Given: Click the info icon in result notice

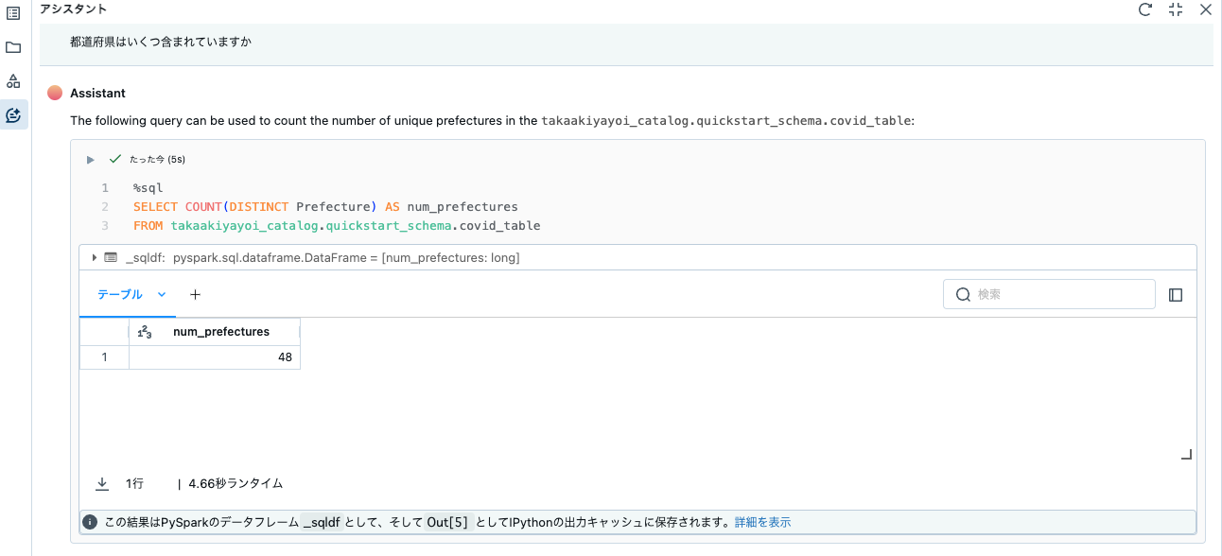Looking at the screenshot, I should 91,522.
